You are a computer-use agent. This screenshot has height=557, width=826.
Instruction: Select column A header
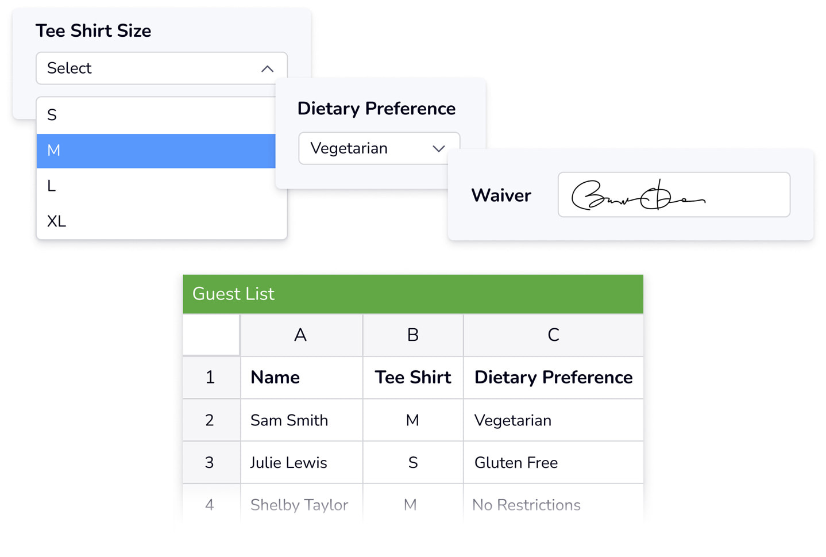pyautogui.click(x=302, y=335)
